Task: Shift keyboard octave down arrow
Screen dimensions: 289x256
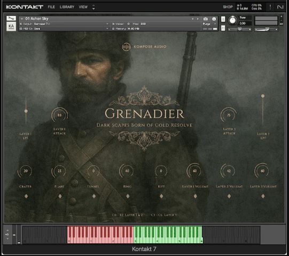Action: coord(7,238)
